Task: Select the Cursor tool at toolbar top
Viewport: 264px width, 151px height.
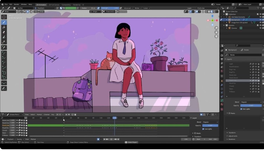Action: click(4, 17)
